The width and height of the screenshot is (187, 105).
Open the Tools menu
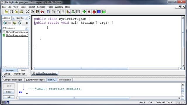click(x=50, y=7)
